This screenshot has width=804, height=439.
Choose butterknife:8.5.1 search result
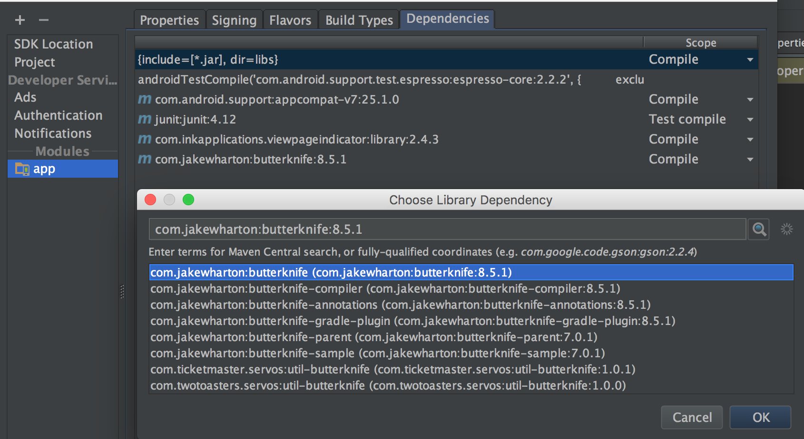pyautogui.click(x=471, y=272)
